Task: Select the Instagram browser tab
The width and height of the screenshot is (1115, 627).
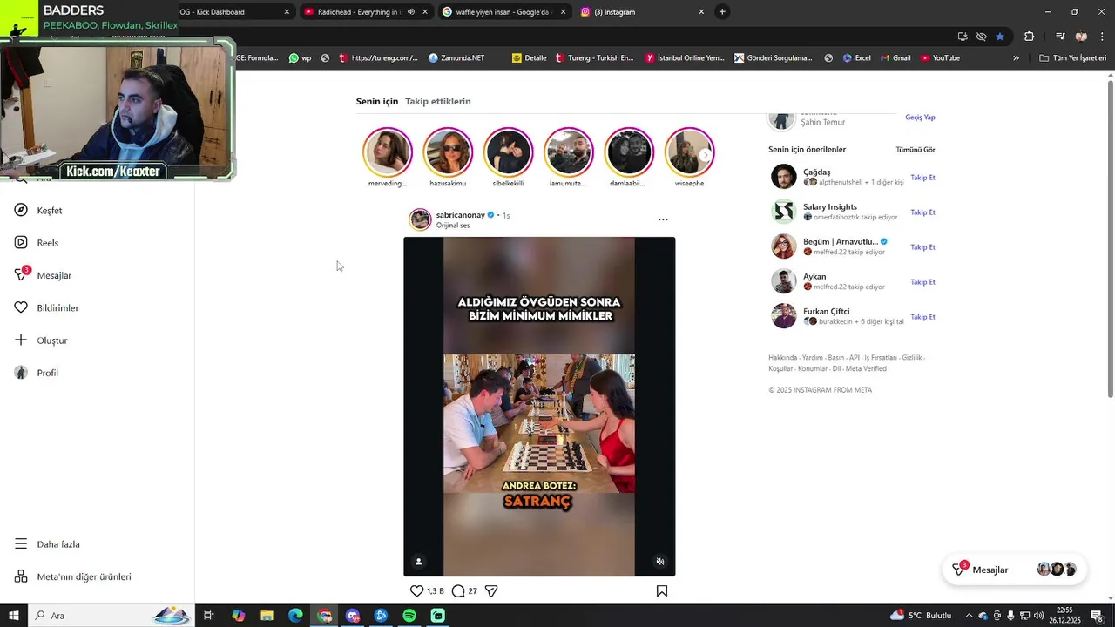Action: pyautogui.click(x=642, y=12)
